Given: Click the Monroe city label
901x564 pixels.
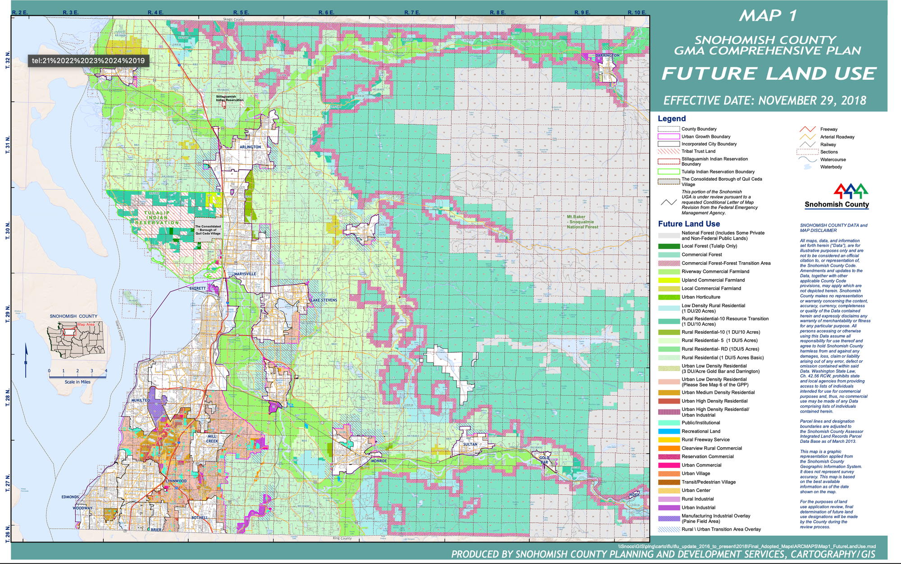Looking at the screenshot, I should pyautogui.click(x=379, y=461).
